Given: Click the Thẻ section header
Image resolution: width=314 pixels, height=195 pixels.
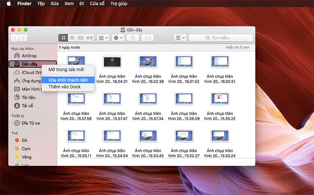Looking at the screenshot, I should click(x=14, y=133).
